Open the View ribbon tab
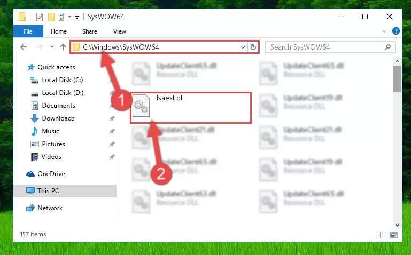Image resolution: width=411 pixels, height=255 pixels. tap(120, 31)
